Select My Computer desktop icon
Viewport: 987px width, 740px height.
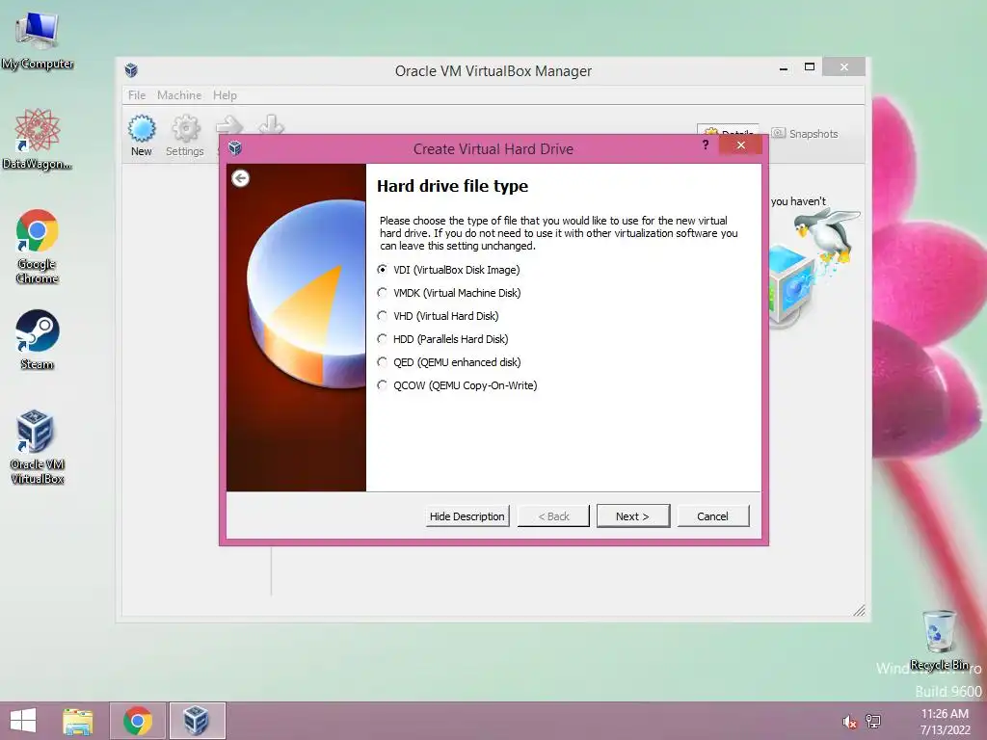click(x=38, y=41)
